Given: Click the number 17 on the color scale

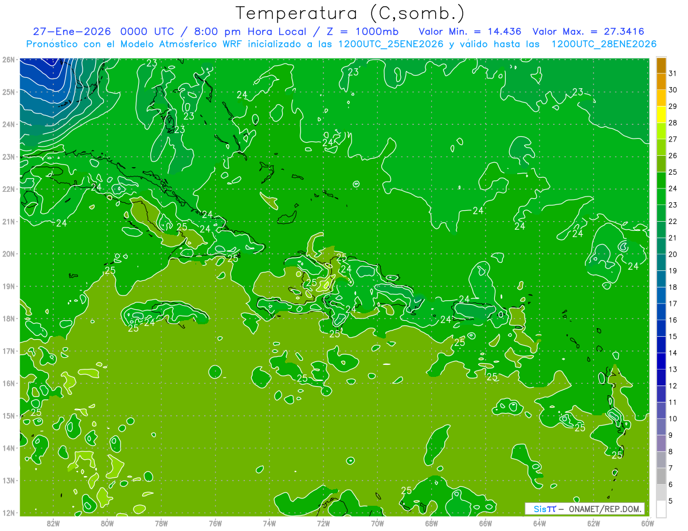Looking at the screenshot, I should click(x=673, y=304).
